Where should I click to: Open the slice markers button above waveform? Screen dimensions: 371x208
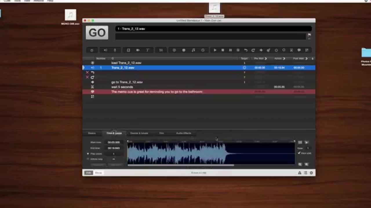tap(300, 142)
